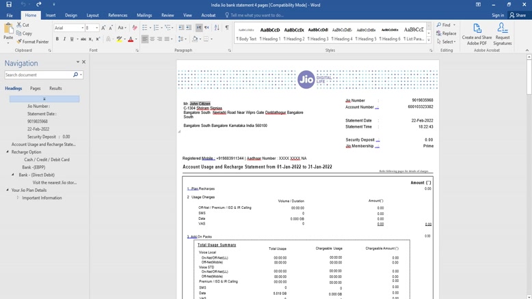Click the Search document field
Screen dimensions: 532x299
point(38,74)
